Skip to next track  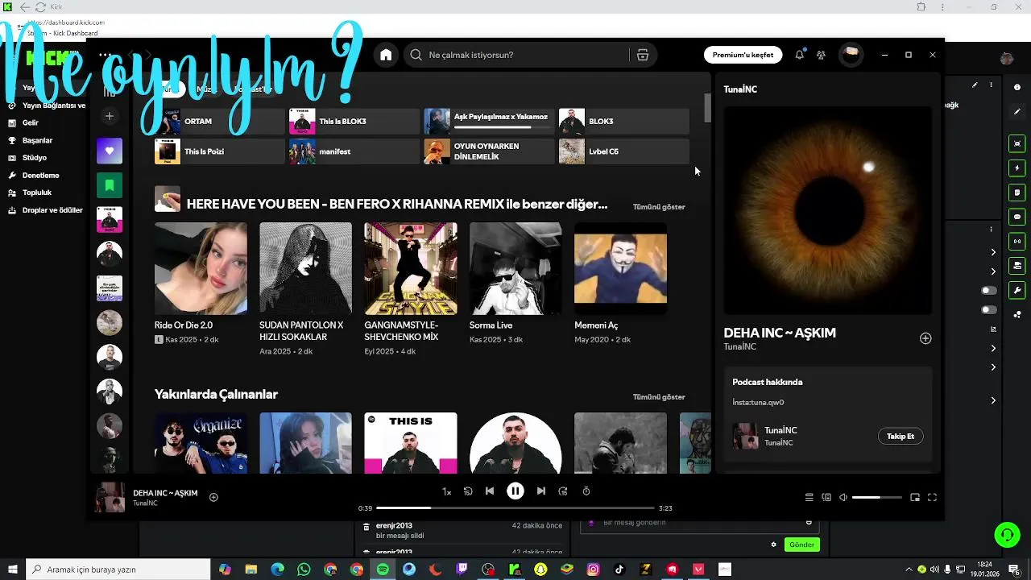[541, 491]
